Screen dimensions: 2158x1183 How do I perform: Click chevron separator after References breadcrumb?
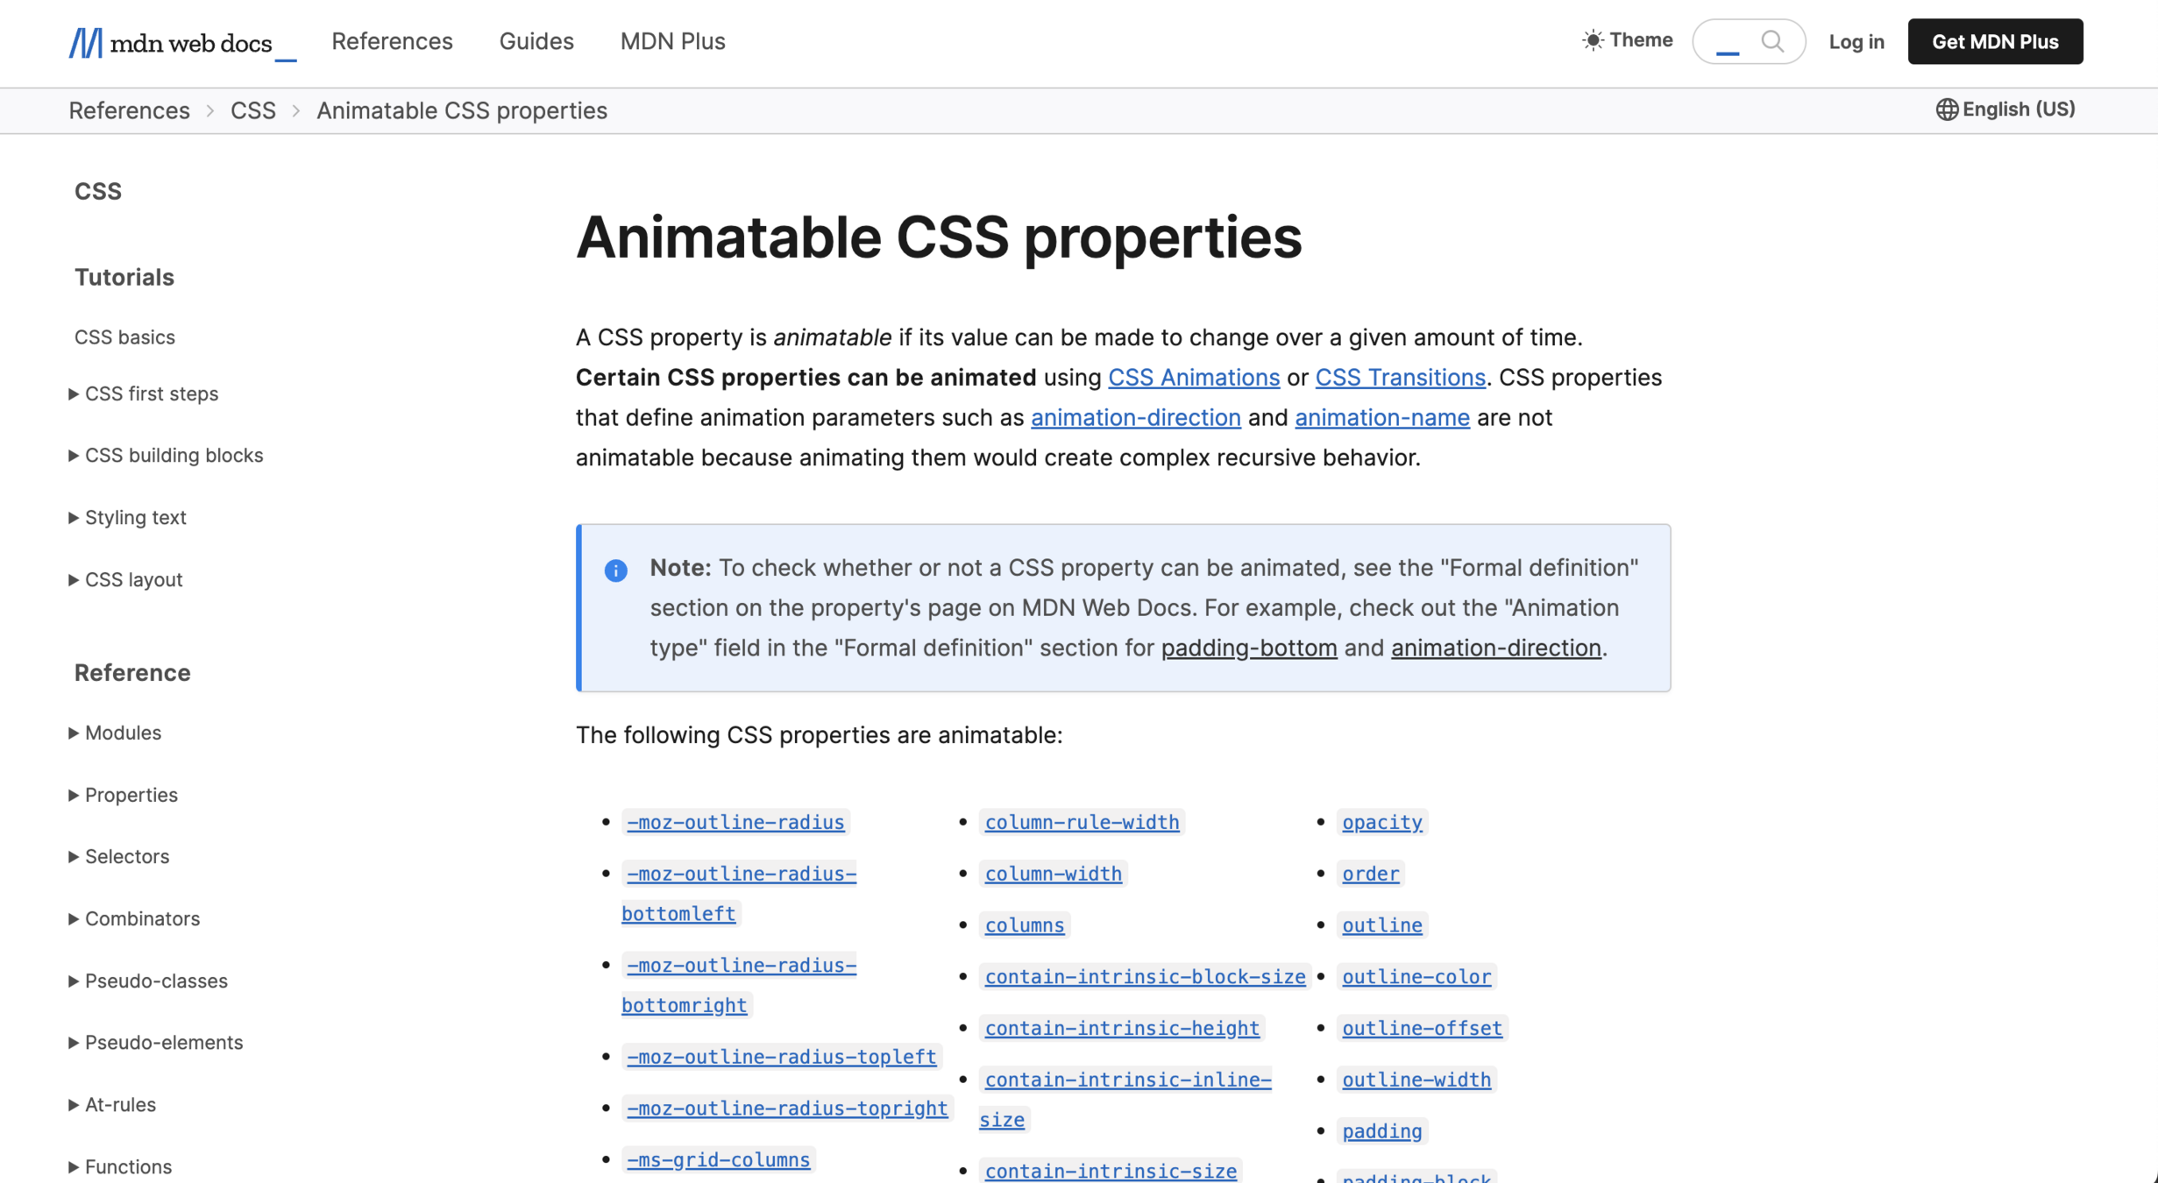[210, 111]
